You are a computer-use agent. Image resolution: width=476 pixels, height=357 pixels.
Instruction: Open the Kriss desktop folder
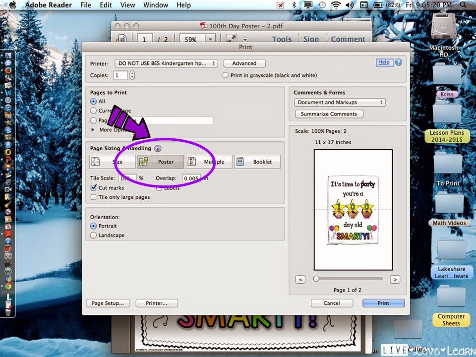click(447, 73)
